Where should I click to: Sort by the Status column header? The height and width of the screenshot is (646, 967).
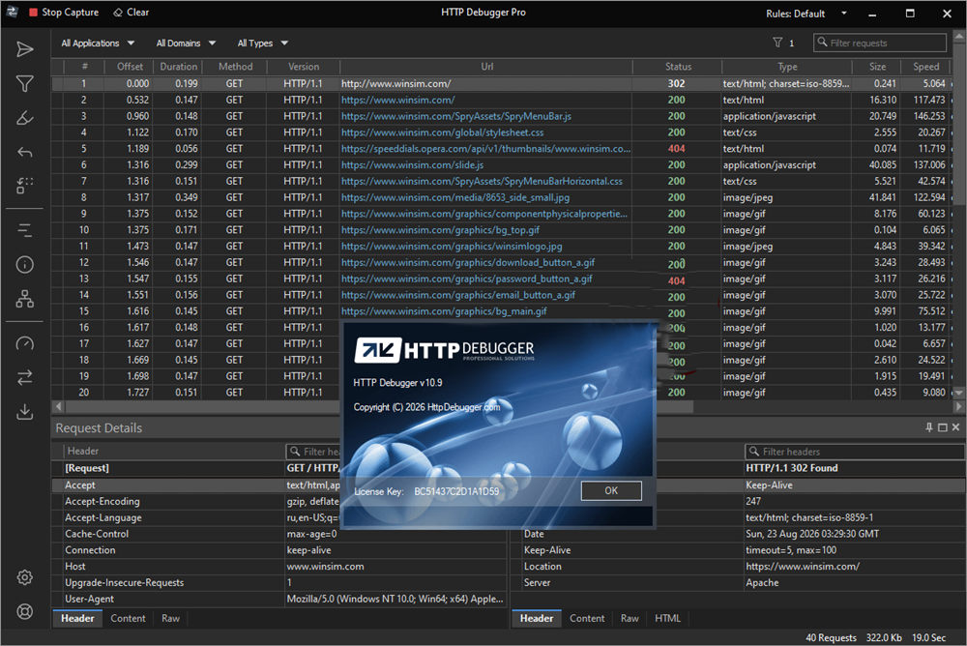point(678,67)
